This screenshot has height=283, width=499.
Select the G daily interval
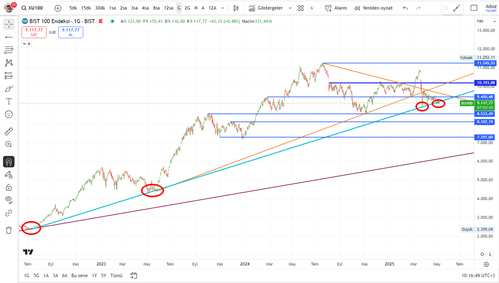[179, 8]
